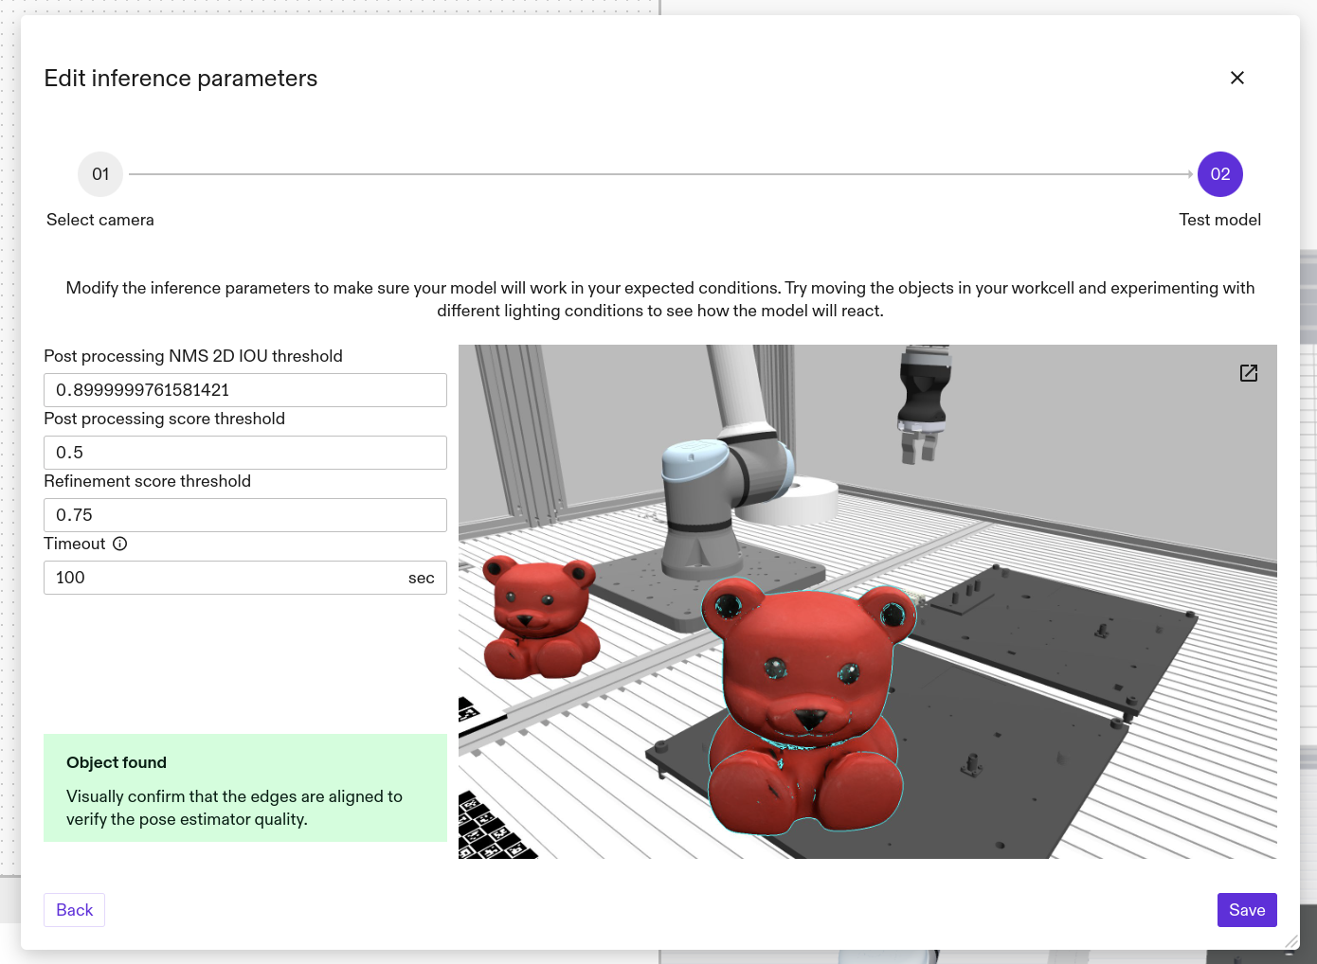
Task: Click the Object found status banner
Action: pyautogui.click(x=244, y=788)
